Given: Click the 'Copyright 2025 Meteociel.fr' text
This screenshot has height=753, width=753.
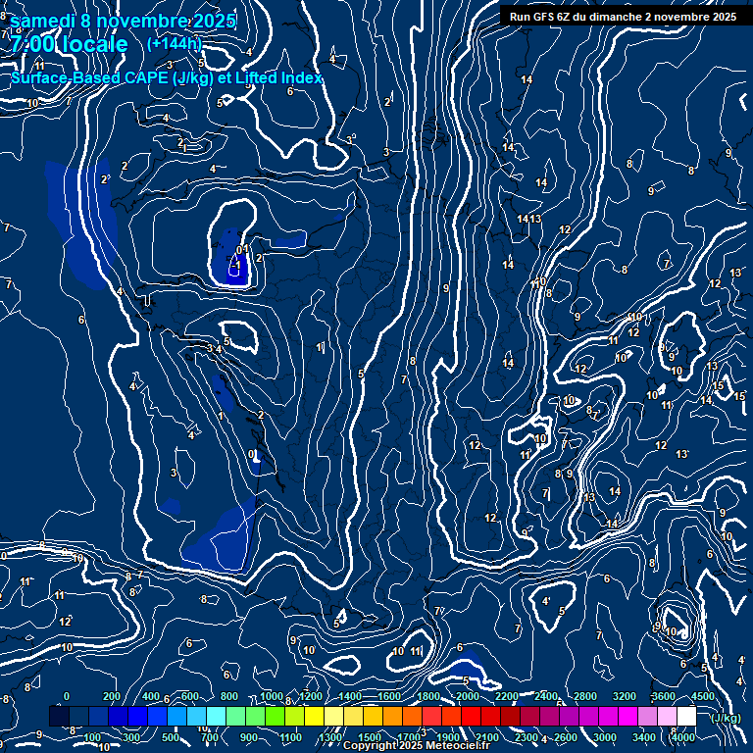Looking at the screenshot, I should [416, 745].
